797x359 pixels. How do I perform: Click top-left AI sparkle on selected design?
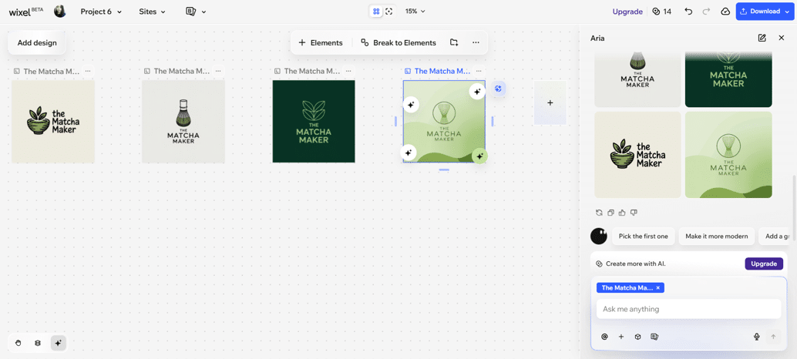pos(411,105)
